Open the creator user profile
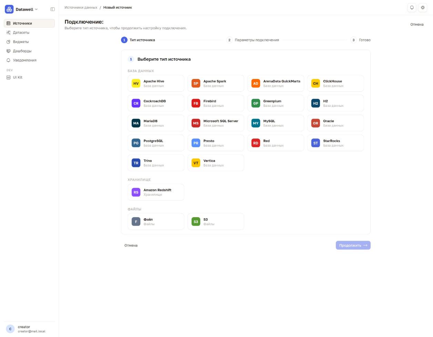This screenshot has height=337, width=433. 29,329
